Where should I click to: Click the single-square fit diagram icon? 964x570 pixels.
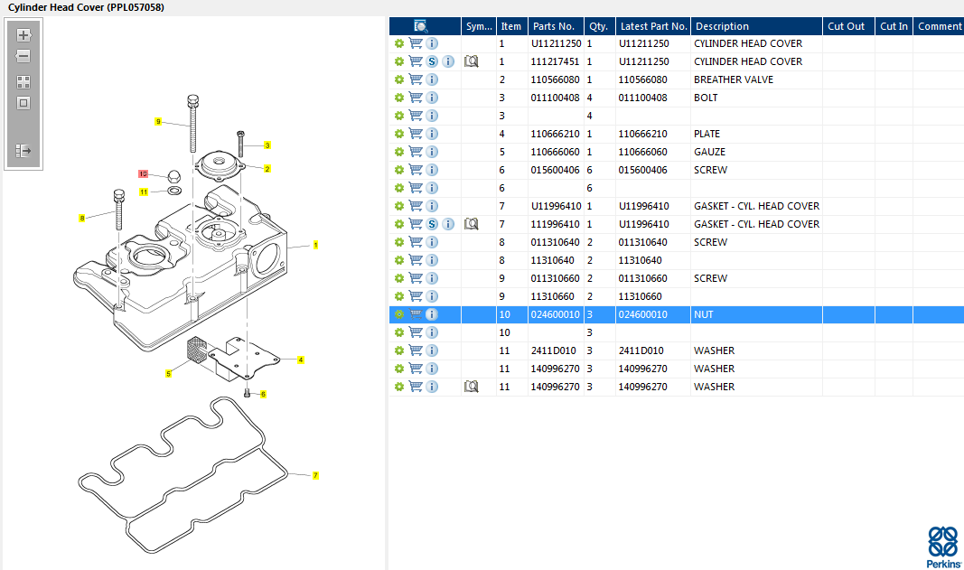(23, 103)
